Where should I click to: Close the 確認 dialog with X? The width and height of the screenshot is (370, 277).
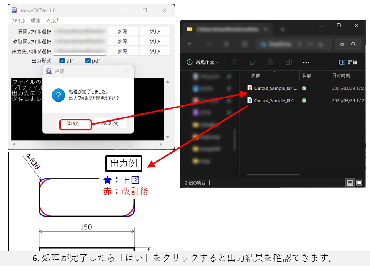tap(127, 72)
